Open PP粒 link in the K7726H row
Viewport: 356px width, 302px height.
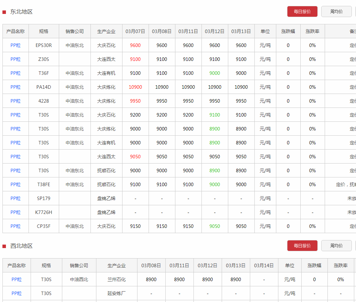16,212
